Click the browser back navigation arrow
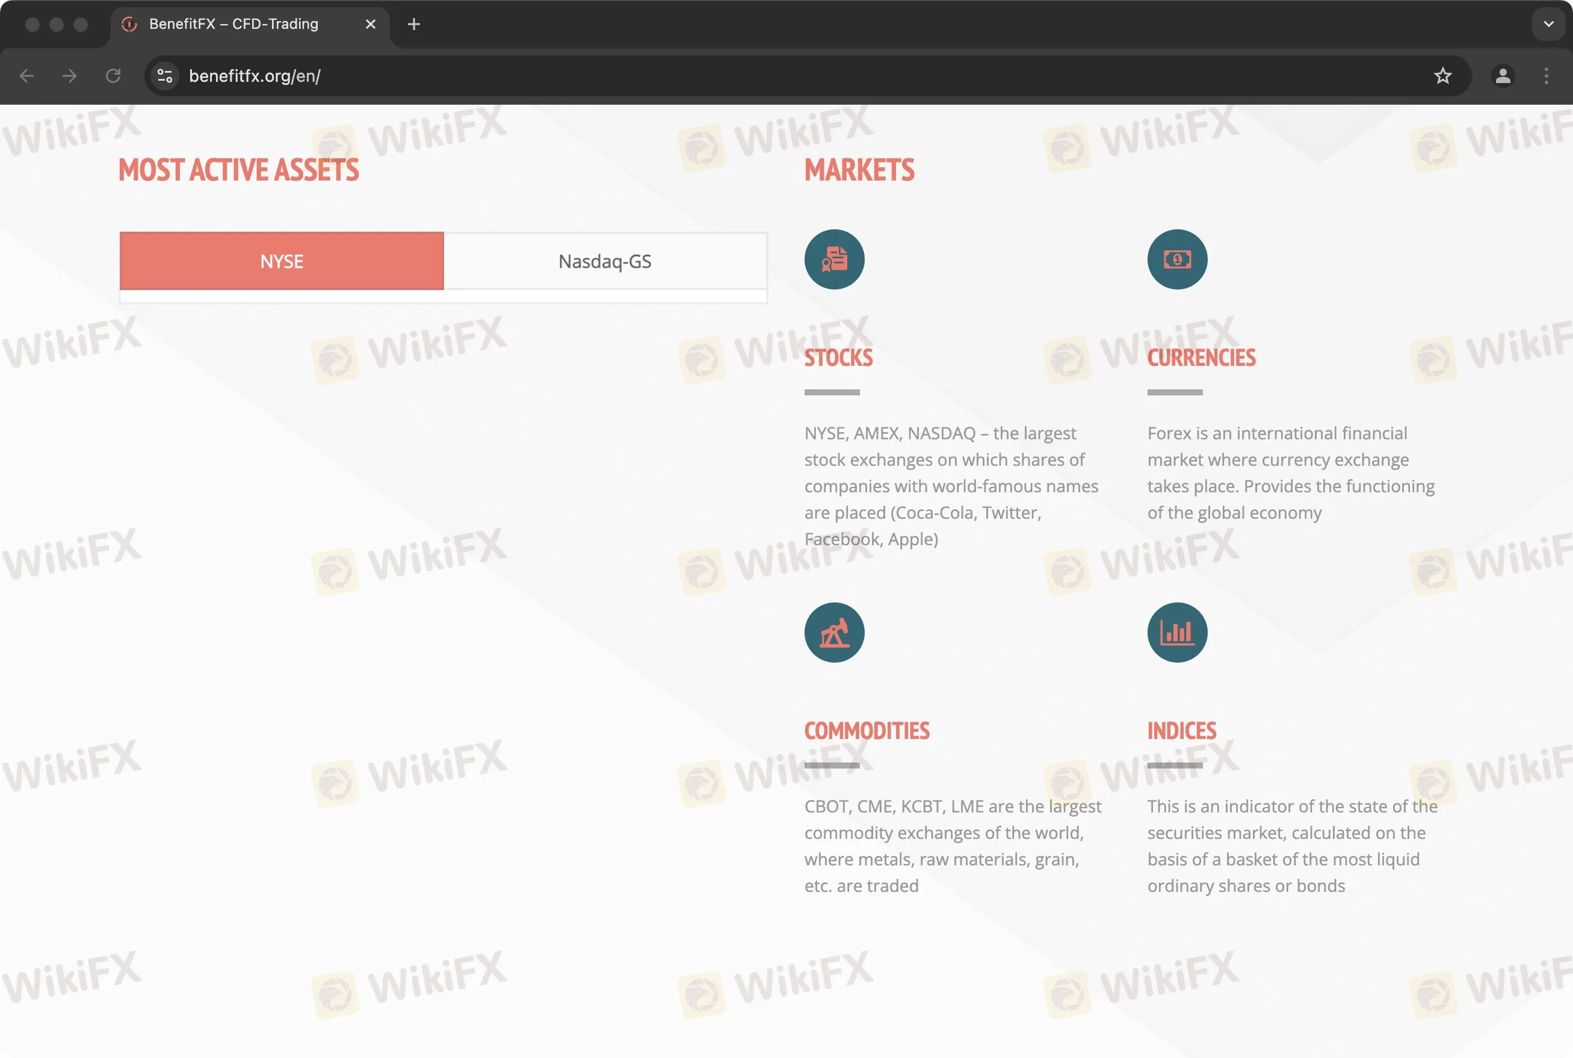The width and height of the screenshot is (1573, 1058). [26, 76]
